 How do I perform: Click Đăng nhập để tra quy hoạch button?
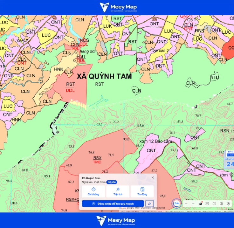[113, 204]
